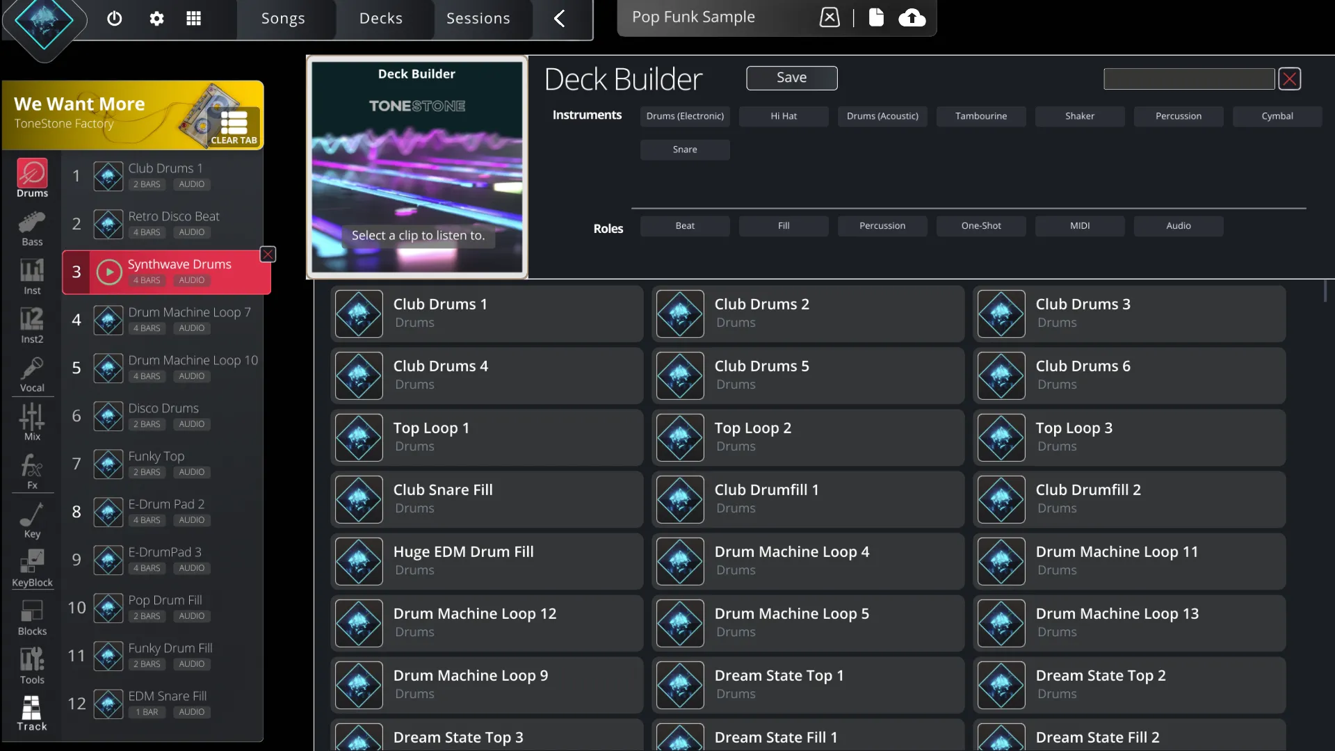The image size is (1335, 751).
Task: Toggle the Fill role filter
Action: point(784,226)
